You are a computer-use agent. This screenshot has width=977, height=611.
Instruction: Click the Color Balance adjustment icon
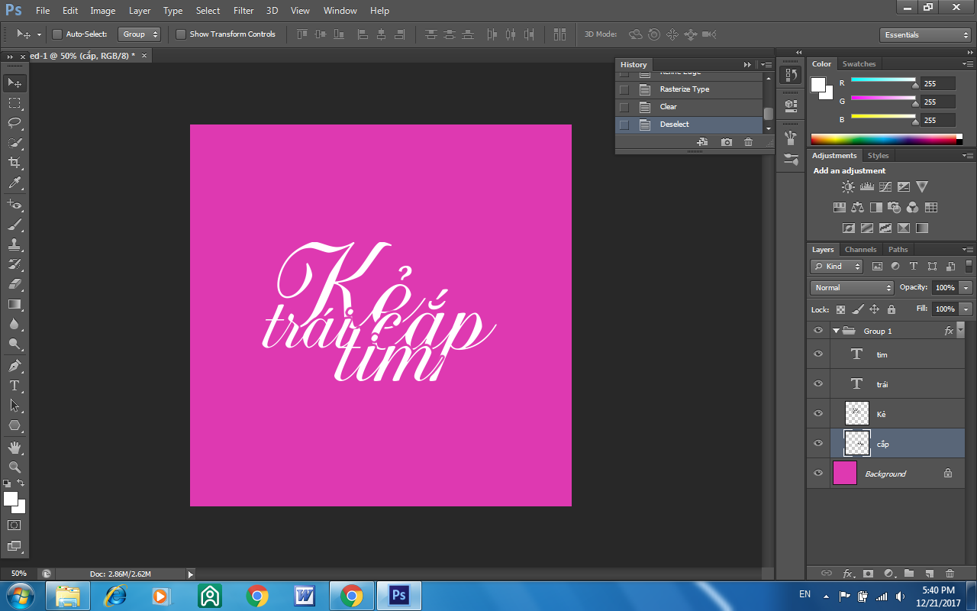(x=857, y=207)
